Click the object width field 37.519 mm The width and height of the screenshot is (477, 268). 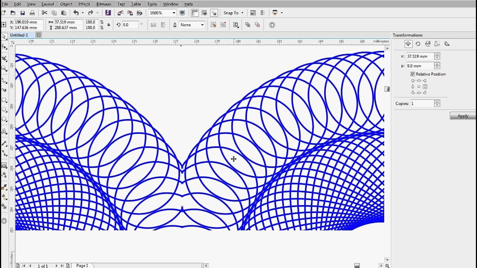69,22
